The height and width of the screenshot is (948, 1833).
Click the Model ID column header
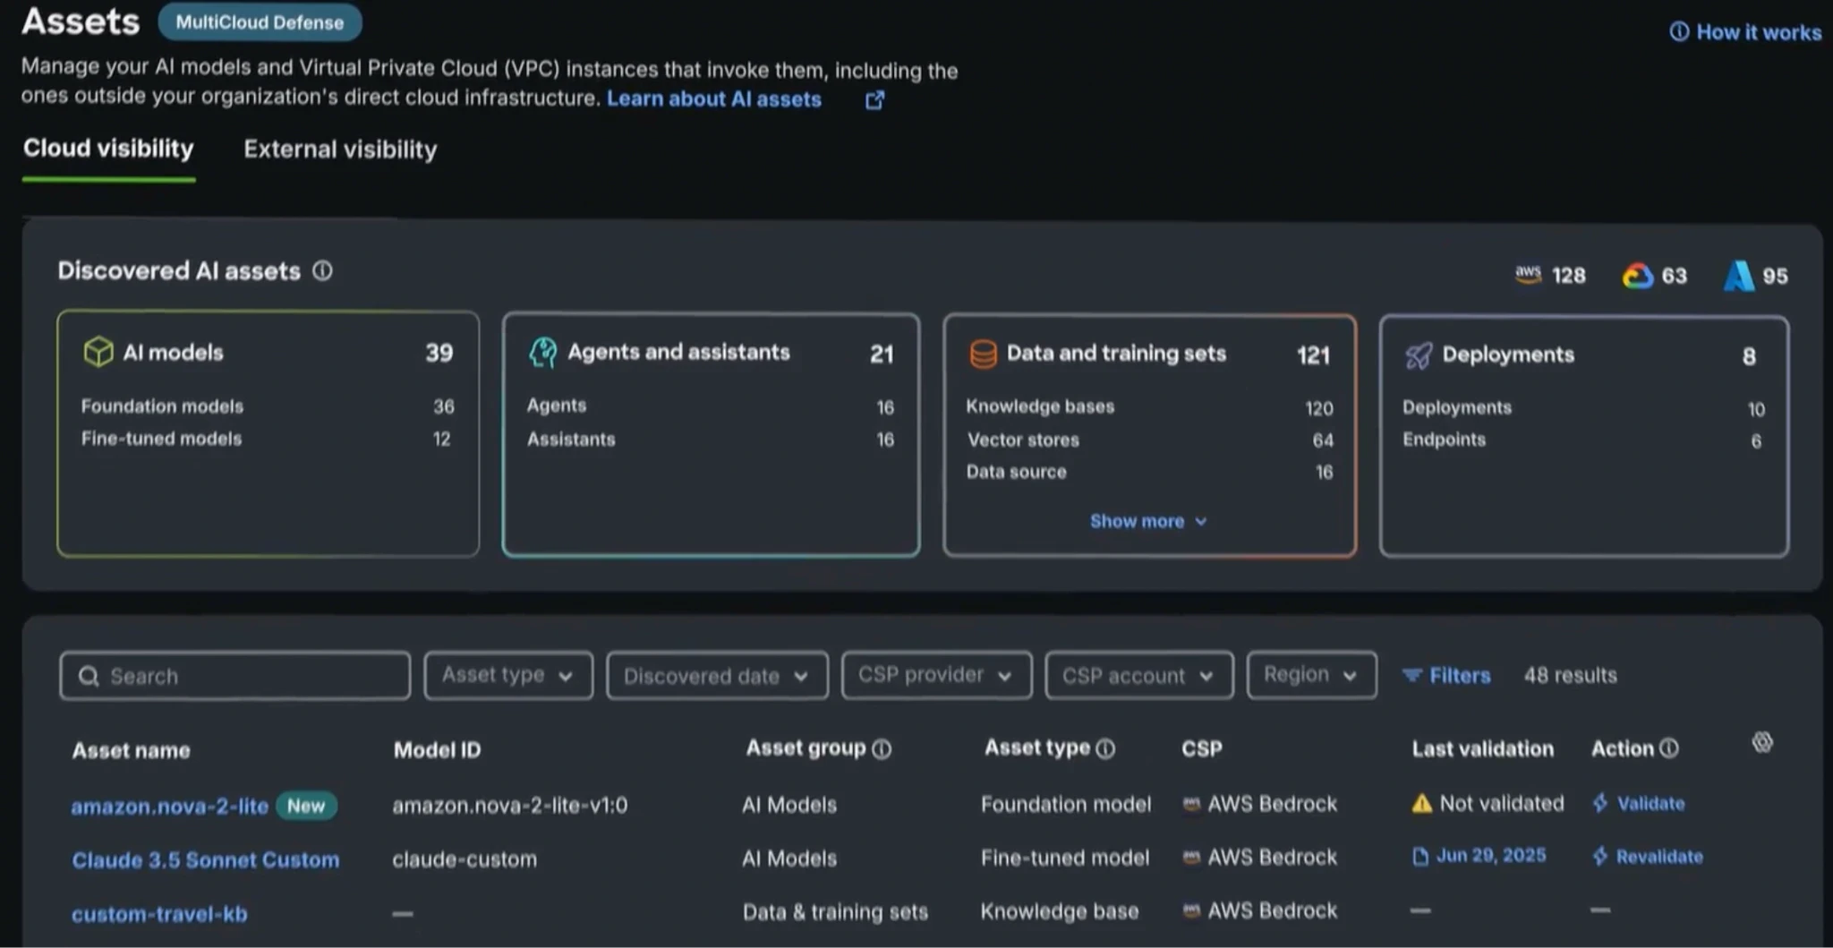coord(437,750)
